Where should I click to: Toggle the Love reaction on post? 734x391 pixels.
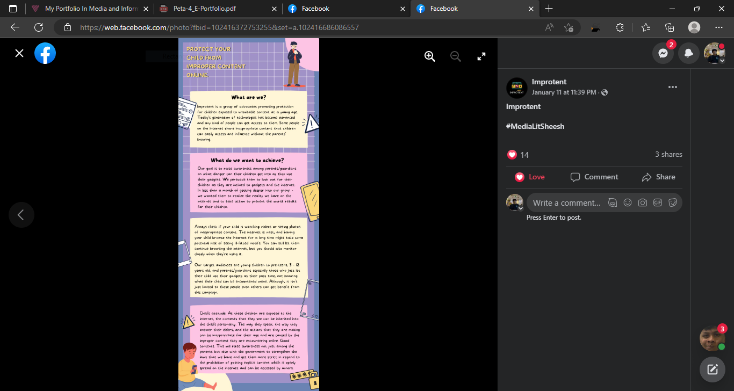tap(529, 177)
